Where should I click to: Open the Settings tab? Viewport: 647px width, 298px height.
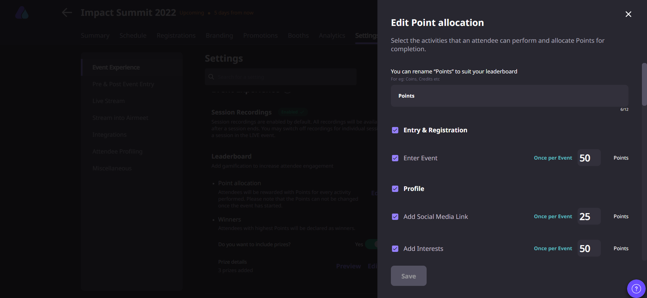pos(366,36)
